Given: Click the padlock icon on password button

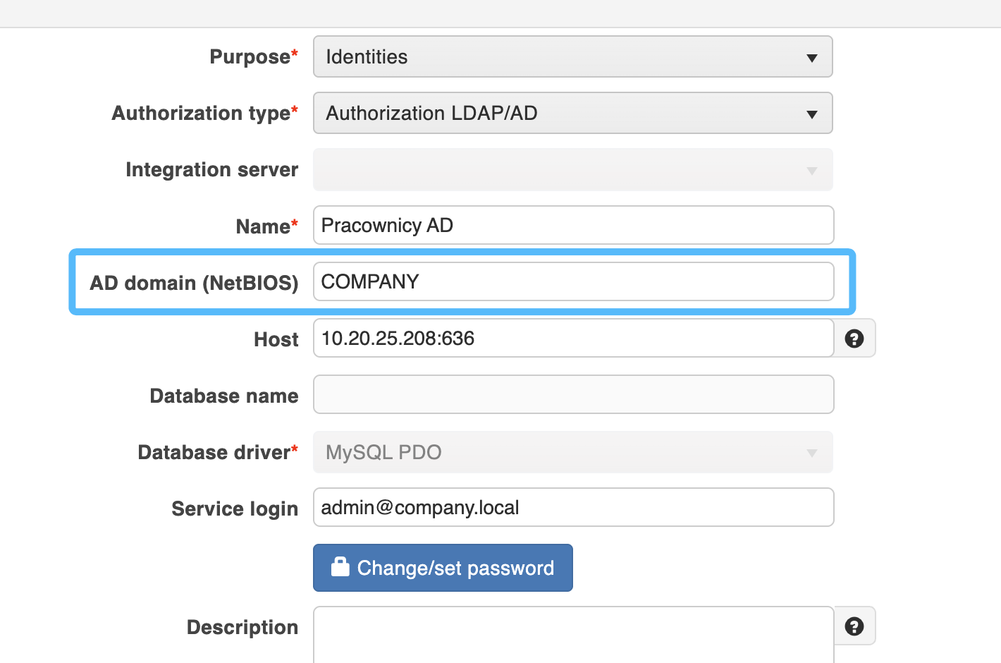Looking at the screenshot, I should [340, 567].
